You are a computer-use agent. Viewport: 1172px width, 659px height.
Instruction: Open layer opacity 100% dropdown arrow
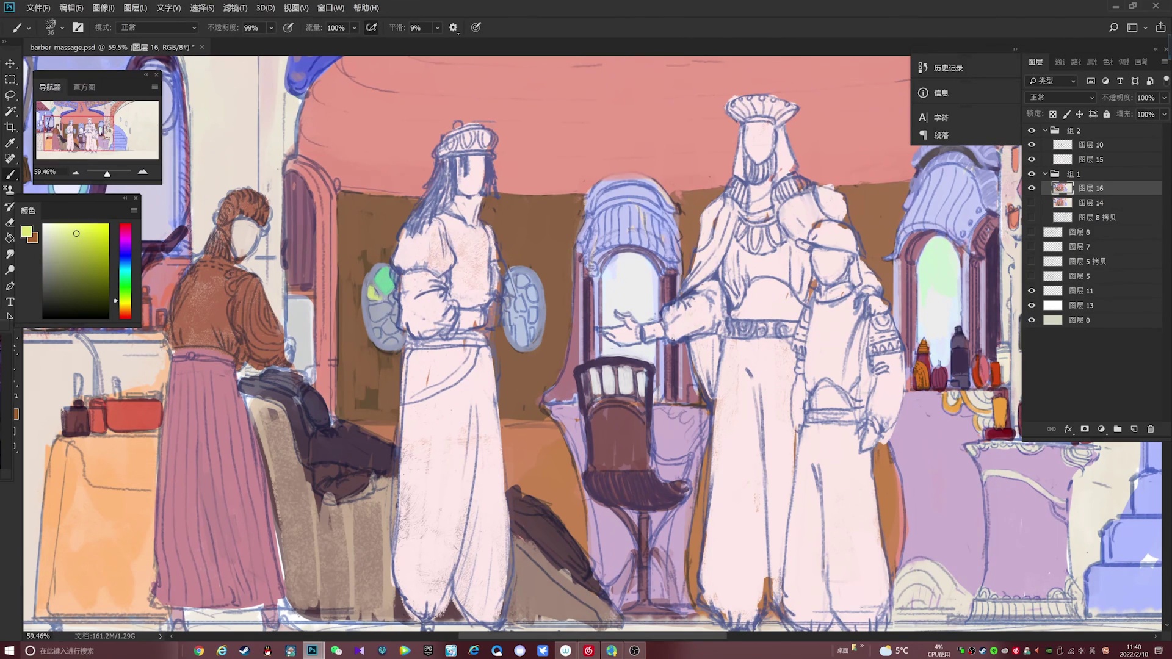pos(1164,98)
